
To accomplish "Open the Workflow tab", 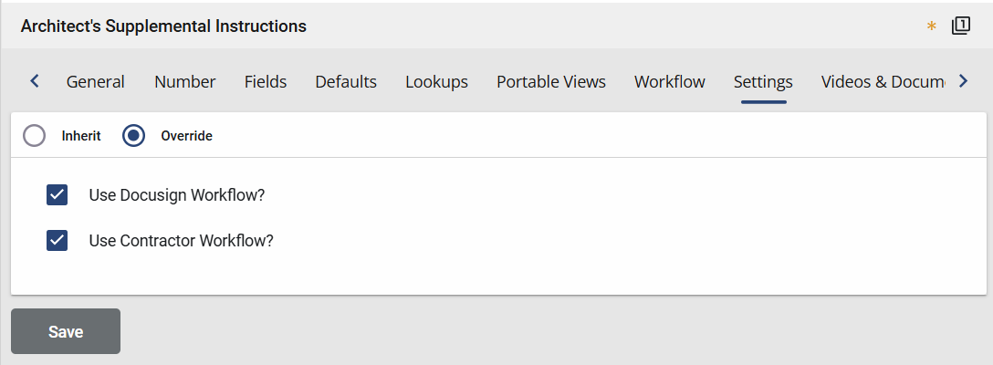I will [x=670, y=82].
